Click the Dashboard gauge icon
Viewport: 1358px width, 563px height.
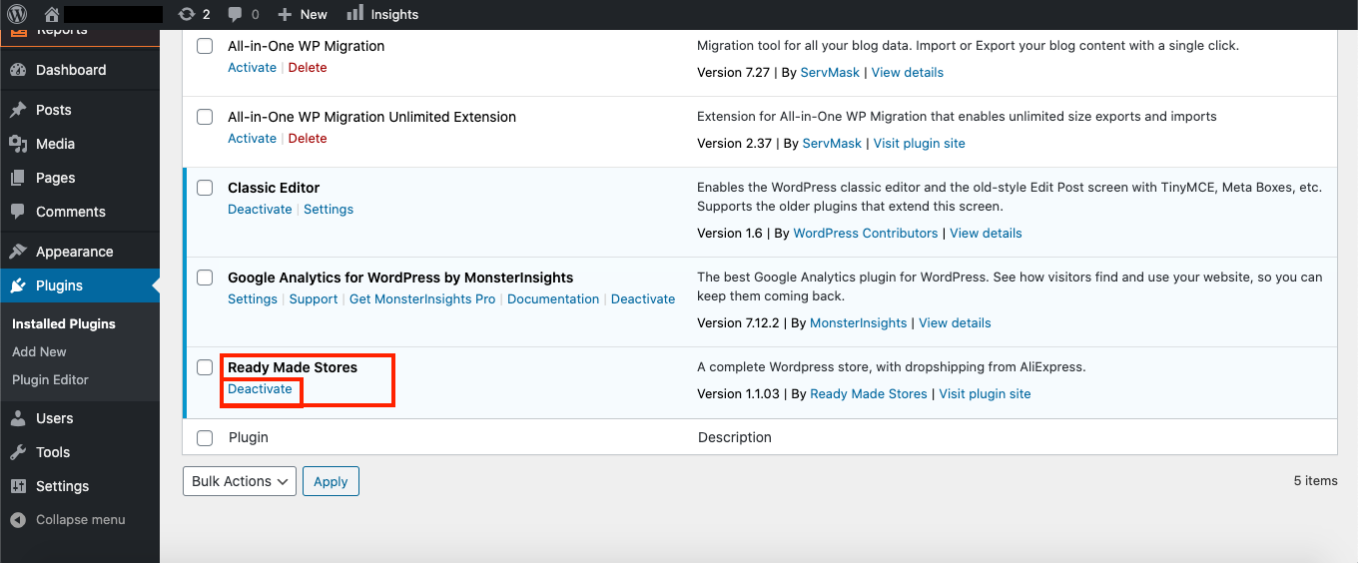click(18, 70)
